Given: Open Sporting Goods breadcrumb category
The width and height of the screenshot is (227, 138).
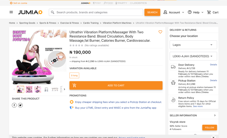Looking at the screenshot, I should [27, 23].
